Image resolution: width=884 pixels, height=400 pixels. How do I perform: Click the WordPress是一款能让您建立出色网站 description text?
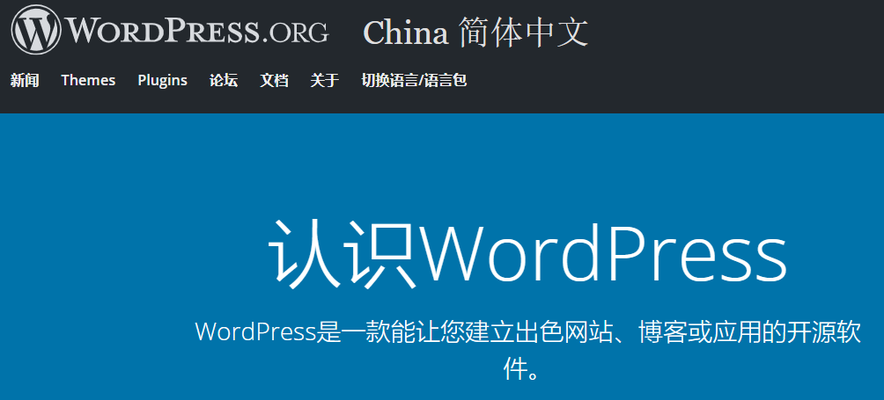(527, 349)
